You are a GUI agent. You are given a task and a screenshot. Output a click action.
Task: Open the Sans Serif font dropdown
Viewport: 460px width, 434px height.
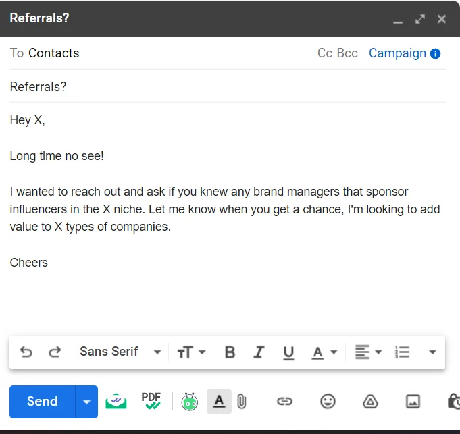120,352
